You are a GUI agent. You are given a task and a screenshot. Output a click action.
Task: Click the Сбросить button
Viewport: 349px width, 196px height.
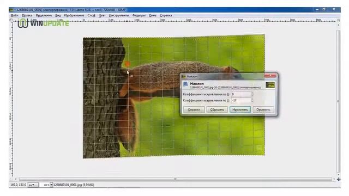pyautogui.click(x=217, y=109)
